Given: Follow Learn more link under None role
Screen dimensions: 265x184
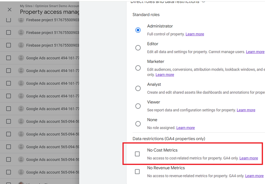Looking at the screenshot, I should pyautogui.click(x=185, y=128).
